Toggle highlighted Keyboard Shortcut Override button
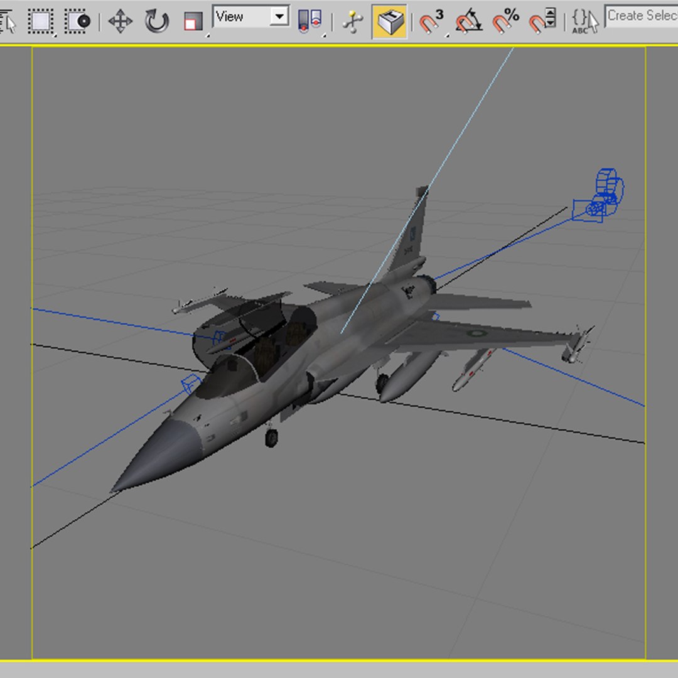Viewport: 678px width, 678px height. pos(389,21)
